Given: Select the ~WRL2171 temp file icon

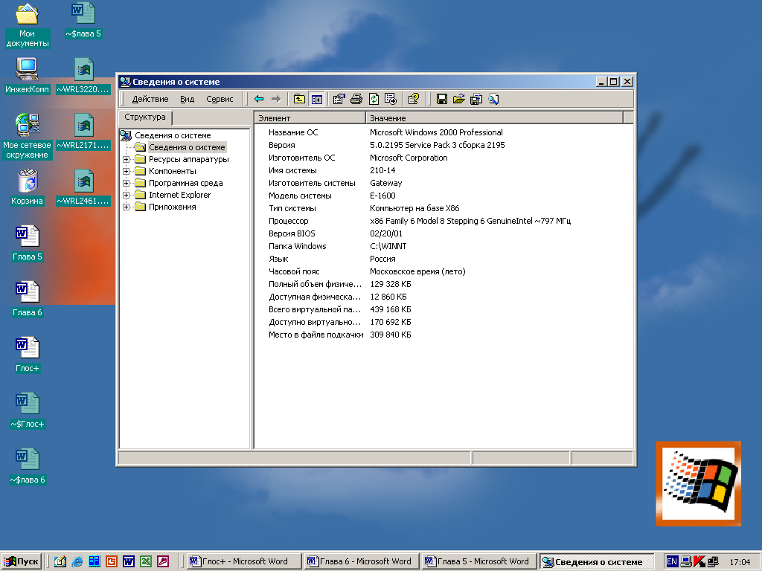Looking at the screenshot, I should [83, 132].
